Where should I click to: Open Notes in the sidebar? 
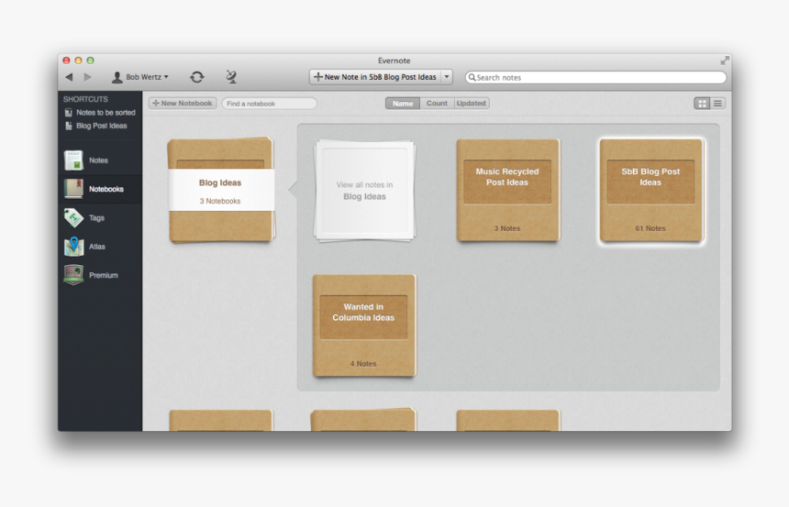tap(100, 160)
